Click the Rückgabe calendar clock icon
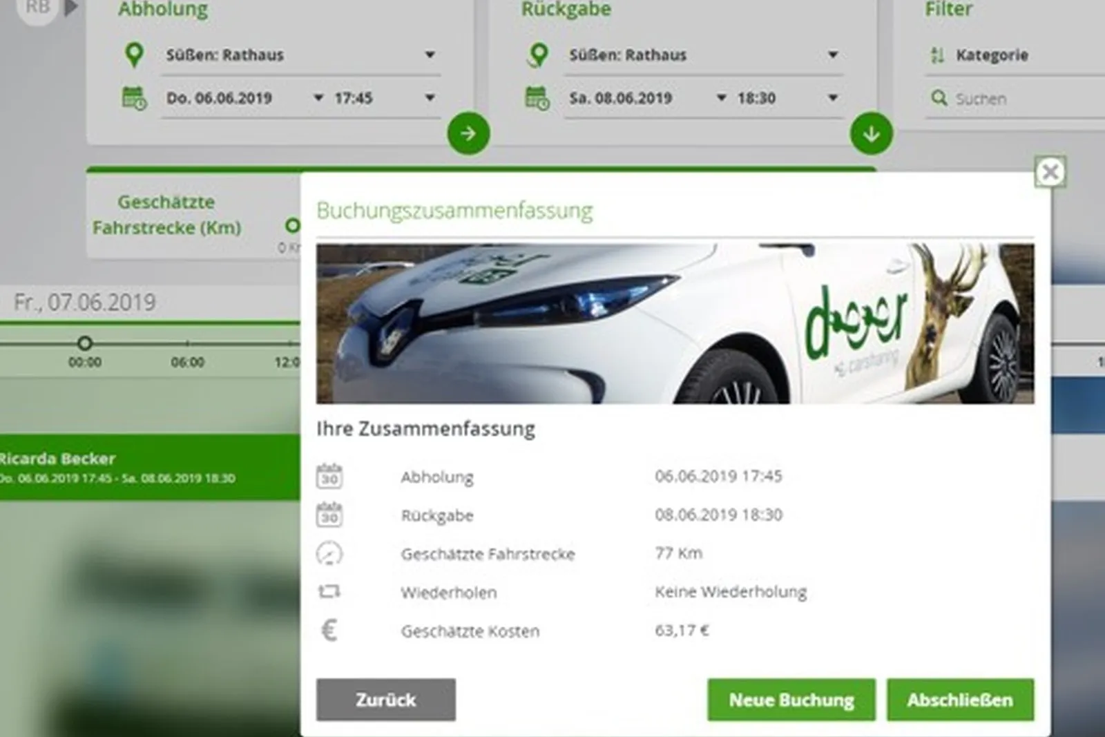Image resolution: width=1105 pixels, height=737 pixels. pos(537,98)
